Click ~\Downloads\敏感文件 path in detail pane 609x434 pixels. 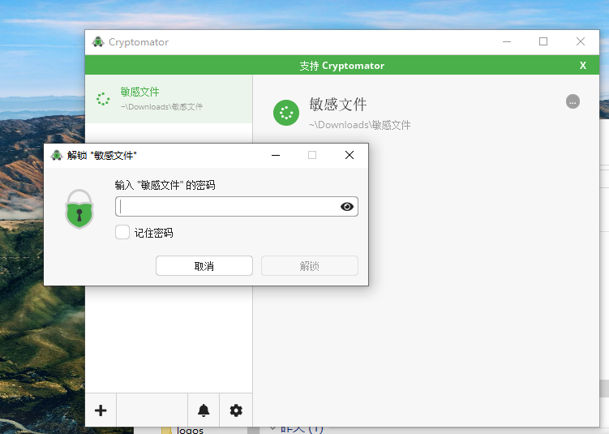point(360,125)
